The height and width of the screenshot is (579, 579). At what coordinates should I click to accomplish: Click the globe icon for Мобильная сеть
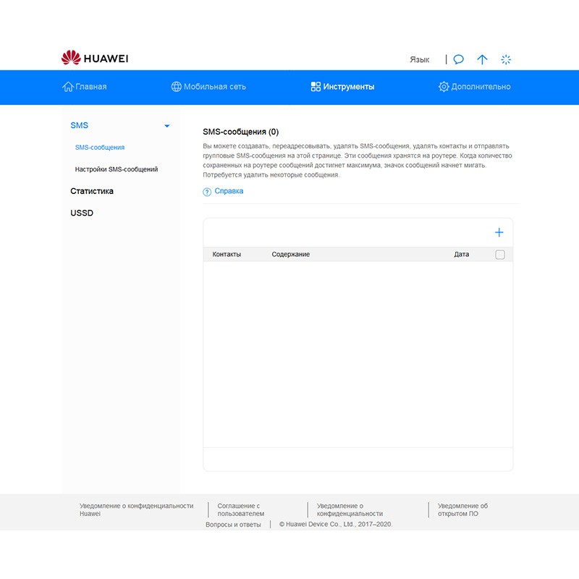pos(176,87)
